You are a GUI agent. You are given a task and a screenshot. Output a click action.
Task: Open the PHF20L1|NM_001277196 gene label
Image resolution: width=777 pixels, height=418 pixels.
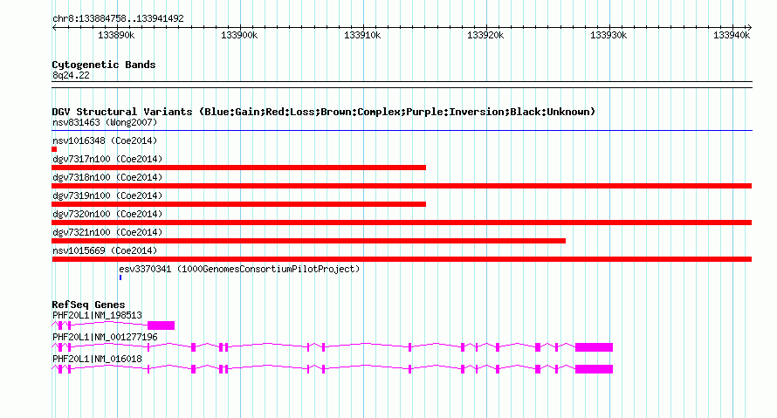click(105, 337)
